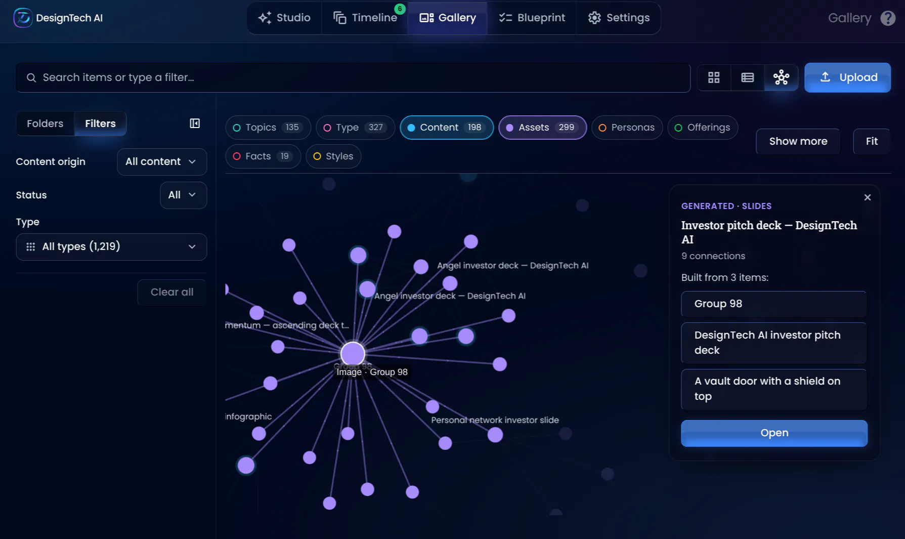Toggle the Topics 135 filter chip

[268, 128]
